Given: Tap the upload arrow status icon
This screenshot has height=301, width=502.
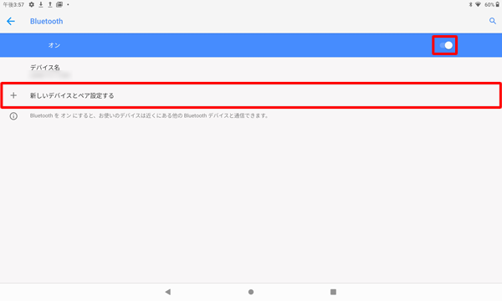Looking at the screenshot, I should [50, 4].
